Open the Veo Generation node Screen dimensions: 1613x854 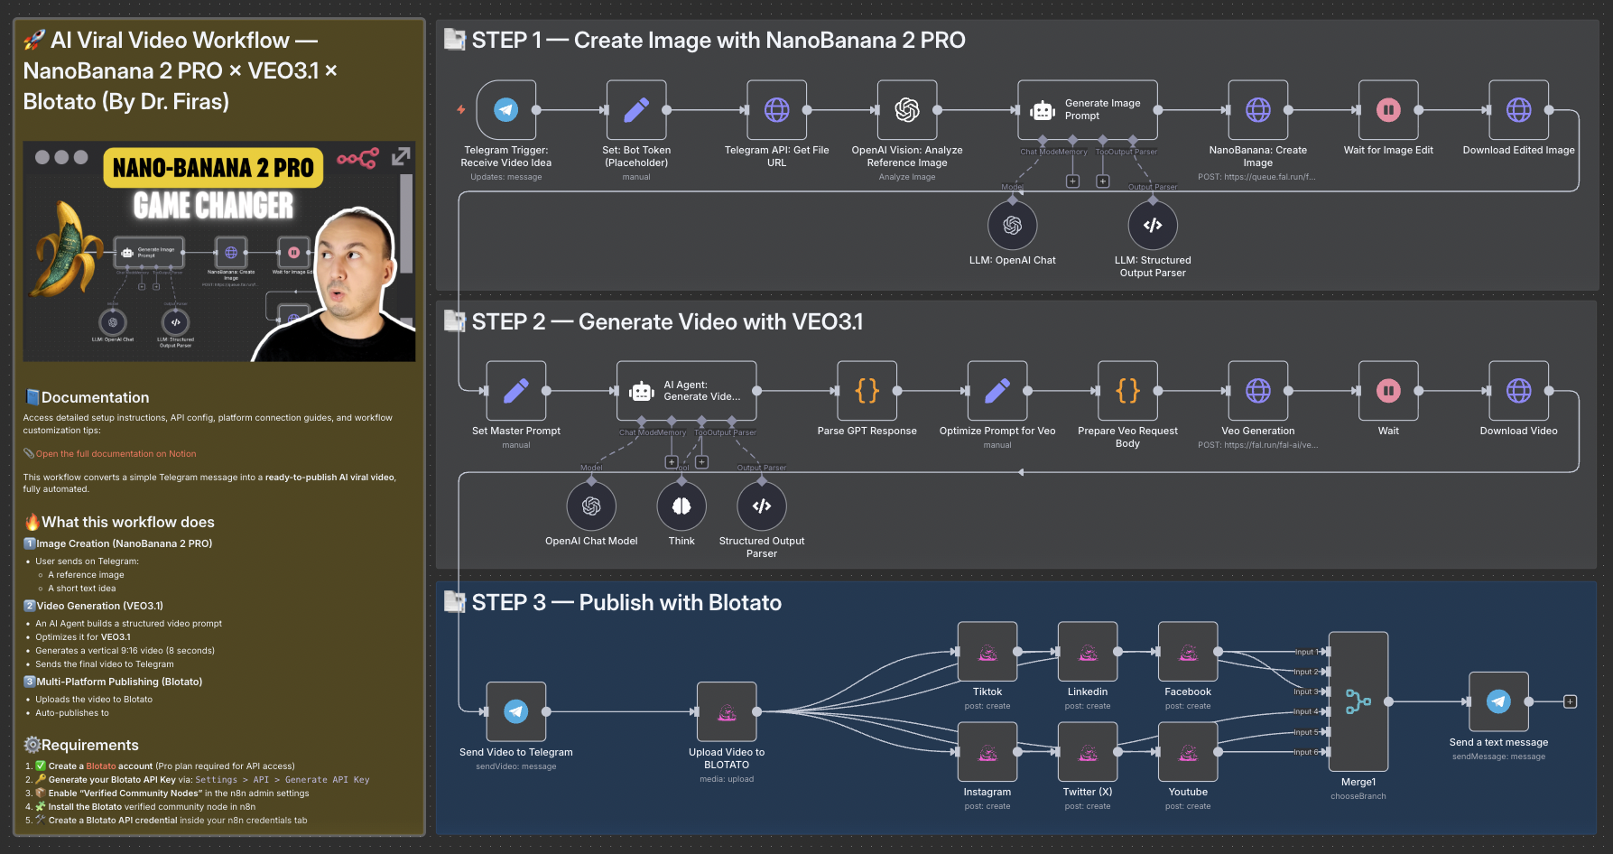1258,392
